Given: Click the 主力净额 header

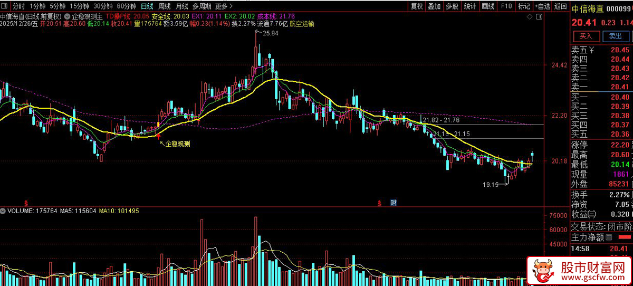Looking at the screenshot, I should point(588,237).
